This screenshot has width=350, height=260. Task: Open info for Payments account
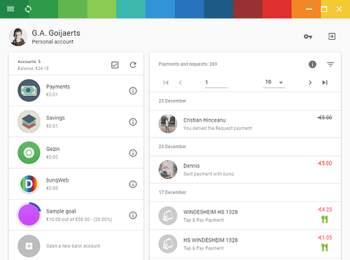(133, 91)
